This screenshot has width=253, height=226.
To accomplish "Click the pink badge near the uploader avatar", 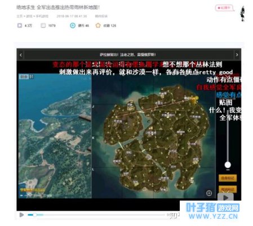I will [224, 8].
